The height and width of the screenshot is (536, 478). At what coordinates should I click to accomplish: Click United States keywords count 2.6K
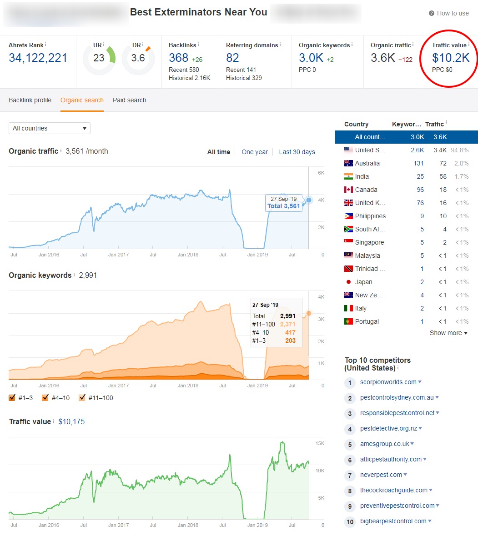point(418,150)
